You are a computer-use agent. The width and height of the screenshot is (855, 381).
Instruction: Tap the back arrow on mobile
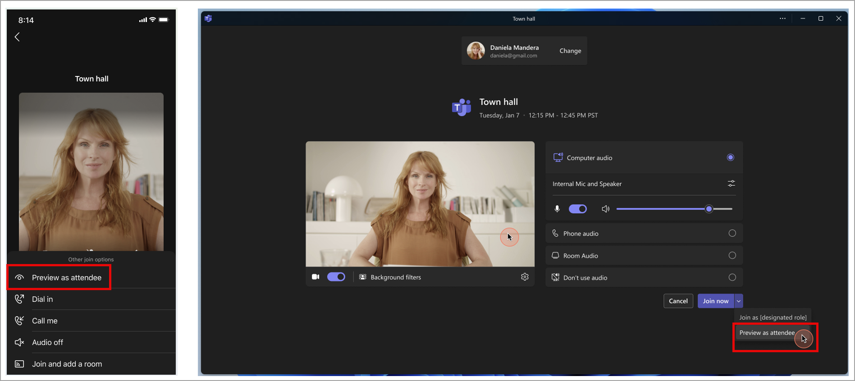pos(17,37)
